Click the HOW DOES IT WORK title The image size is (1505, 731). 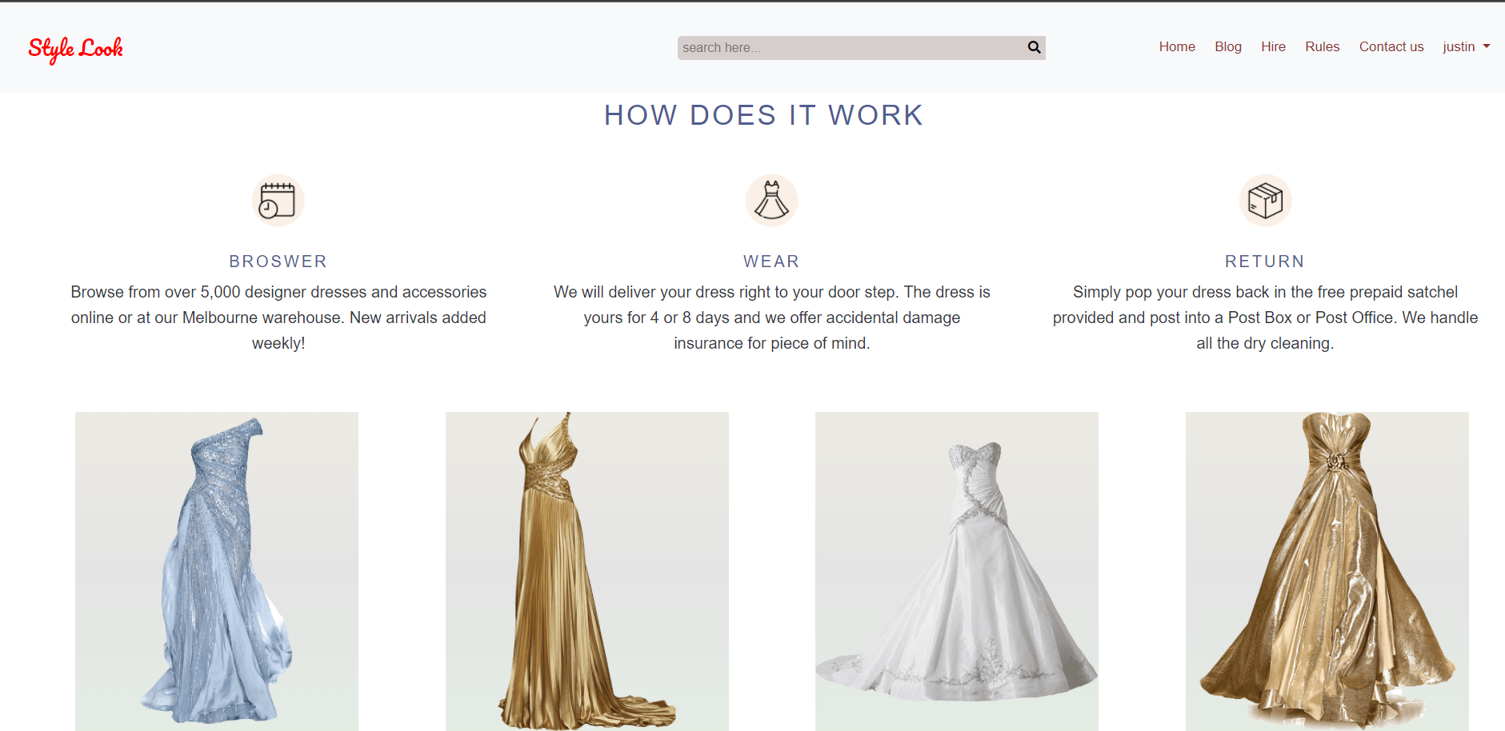tap(764, 115)
